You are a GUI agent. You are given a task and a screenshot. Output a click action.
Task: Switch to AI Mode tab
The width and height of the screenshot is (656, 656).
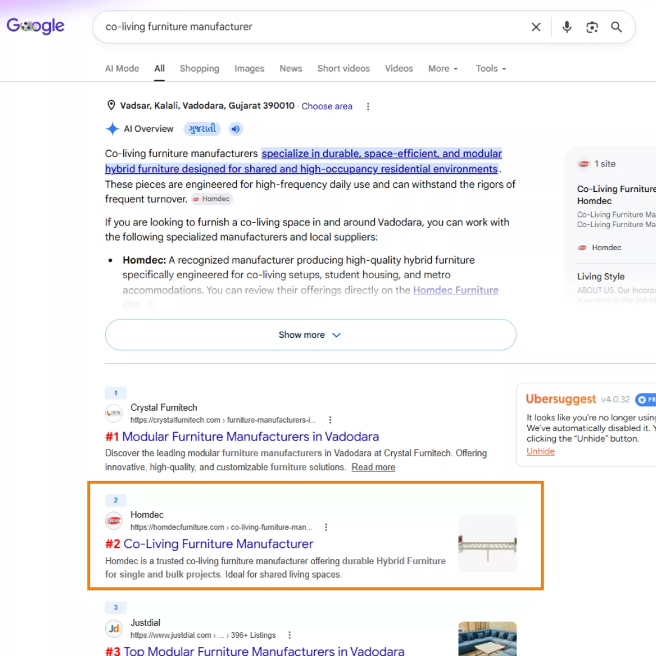[121, 68]
